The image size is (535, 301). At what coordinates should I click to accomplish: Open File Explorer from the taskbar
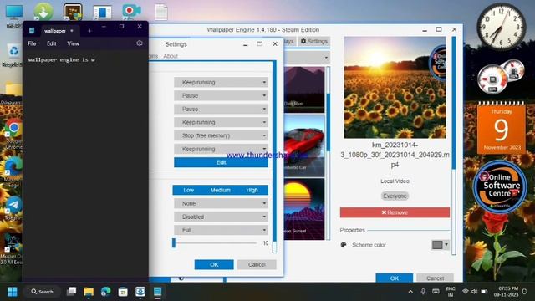[x=89, y=292]
